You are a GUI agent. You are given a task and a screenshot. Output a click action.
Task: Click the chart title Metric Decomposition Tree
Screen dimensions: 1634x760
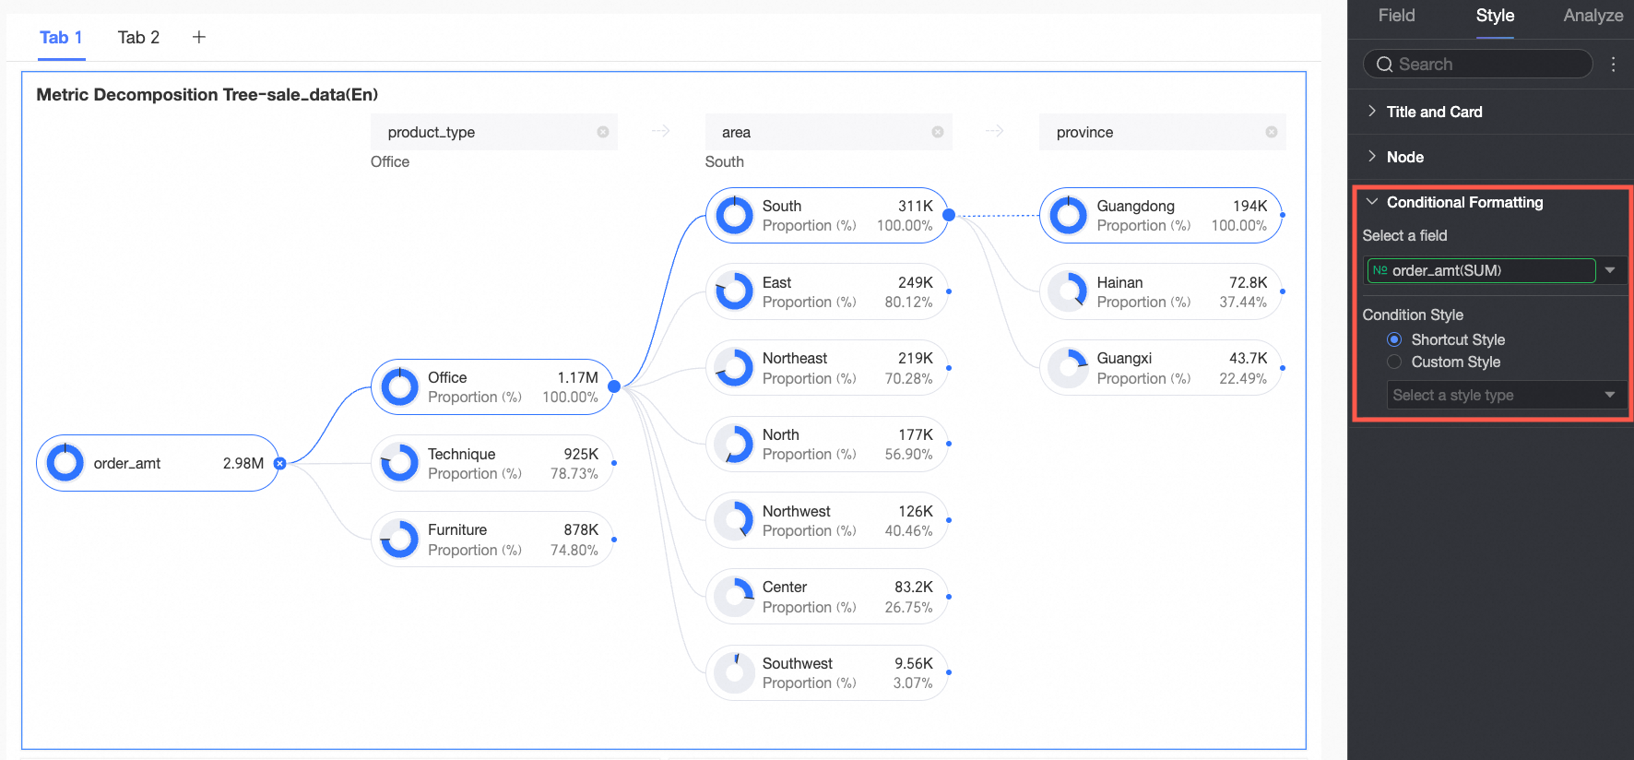[207, 94]
